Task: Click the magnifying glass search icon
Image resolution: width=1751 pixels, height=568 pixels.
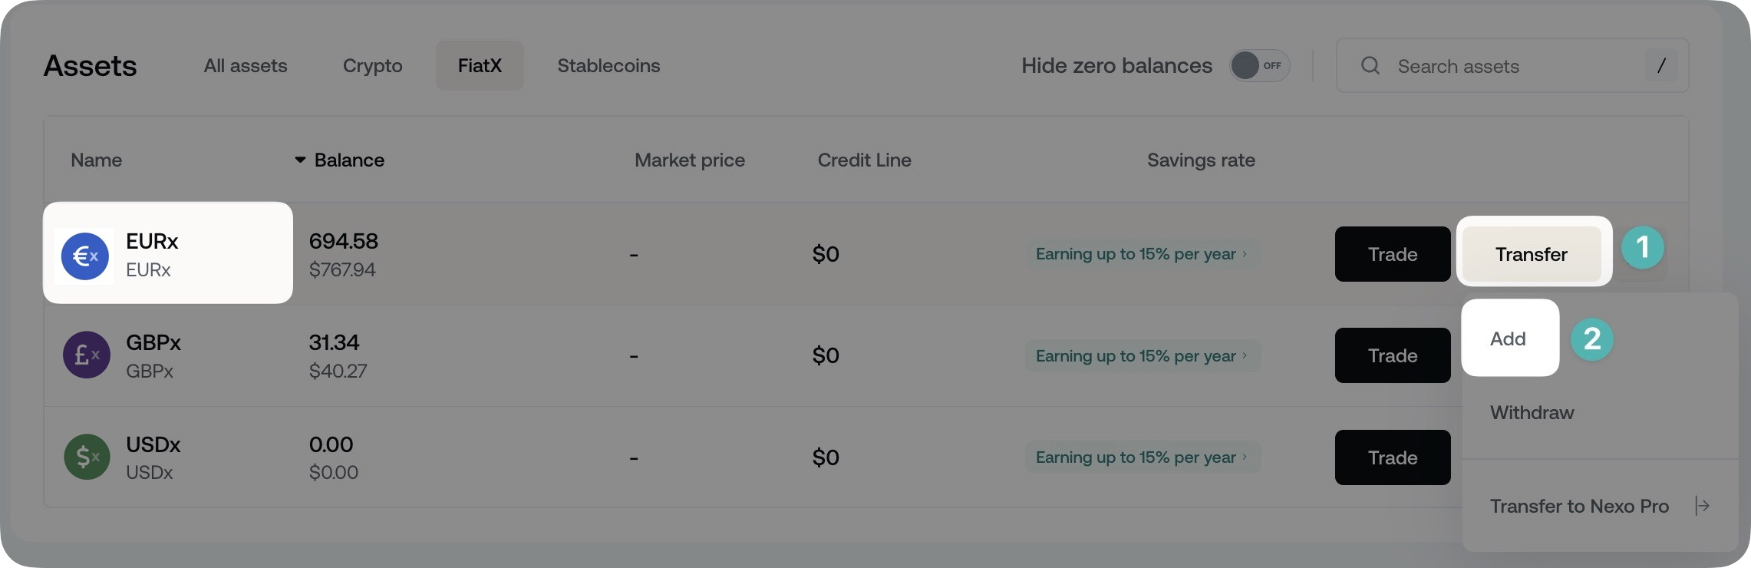Action: (x=1370, y=66)
